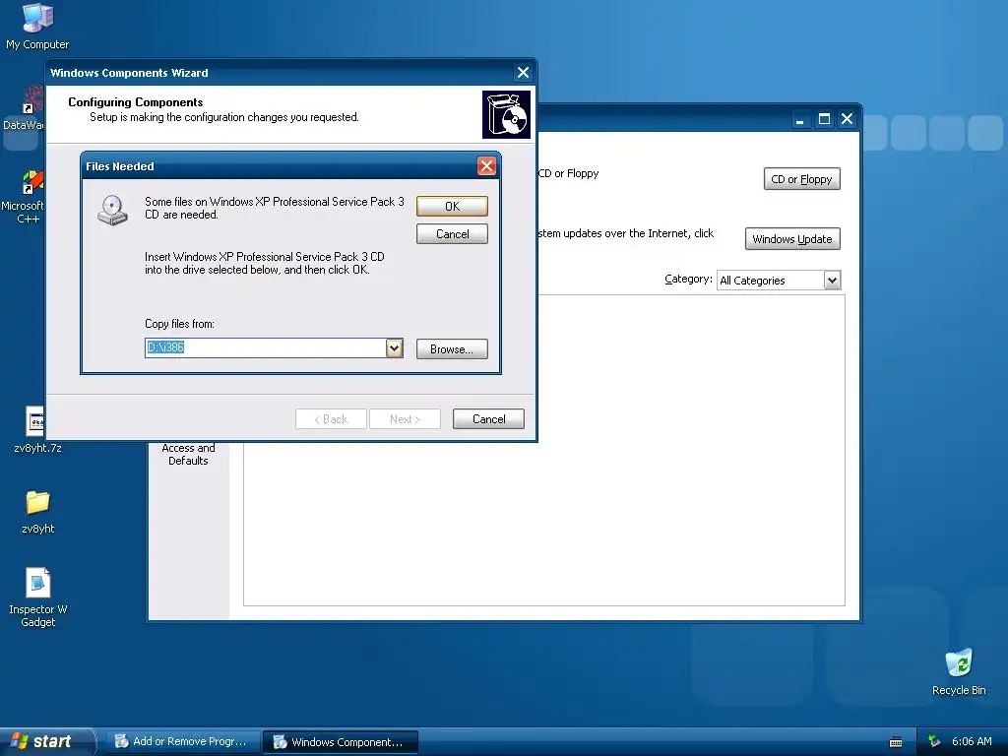The width and height of the screenshot is (1008, 756).
Task: Click the setup box icon in wizard header
Action: (x=507, y=114)
